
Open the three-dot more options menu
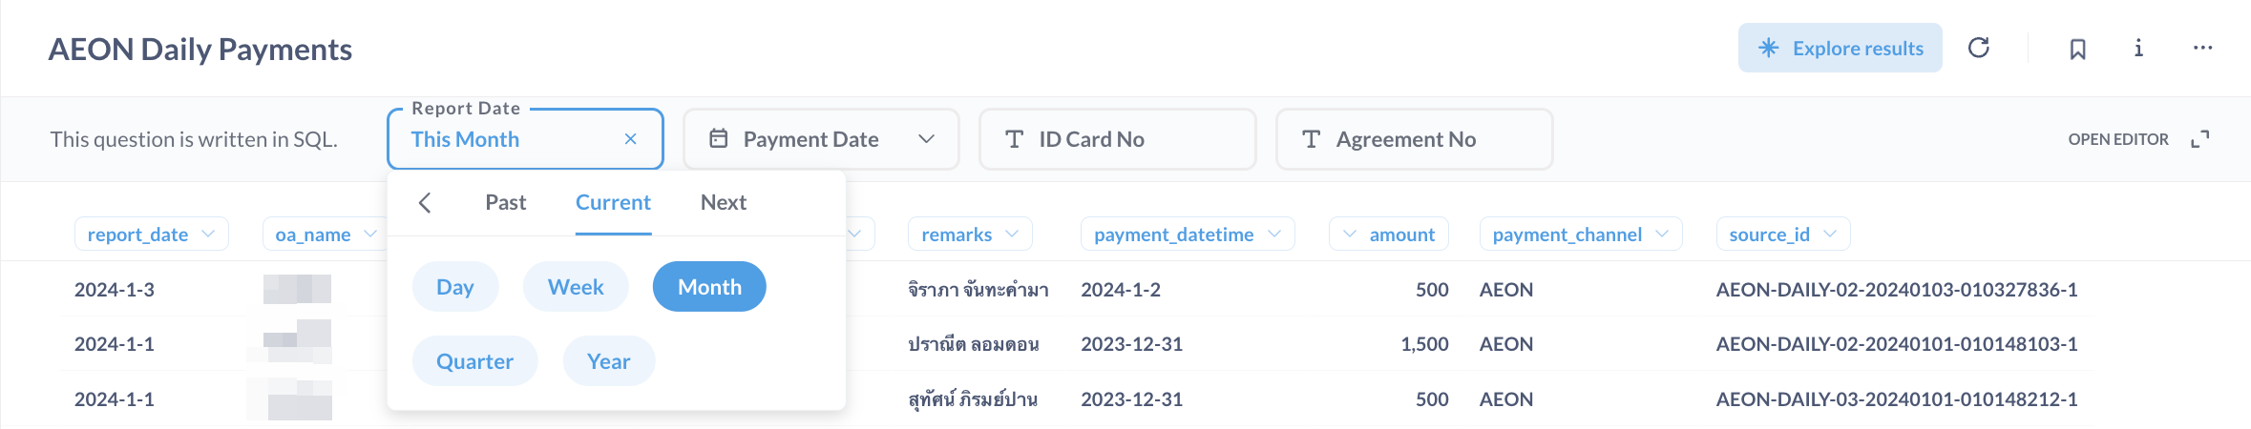2202,48
